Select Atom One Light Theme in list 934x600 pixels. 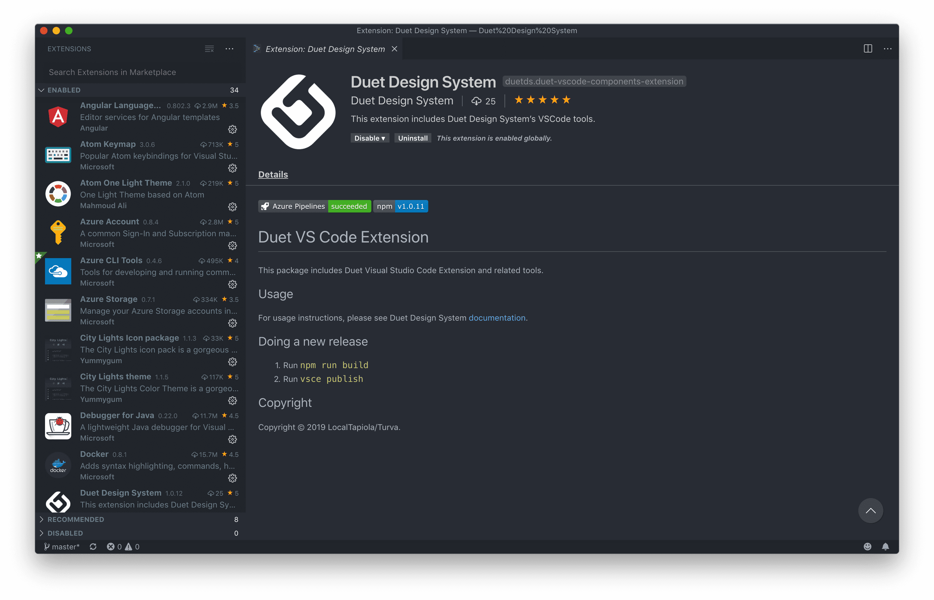[x=140, y=194]
